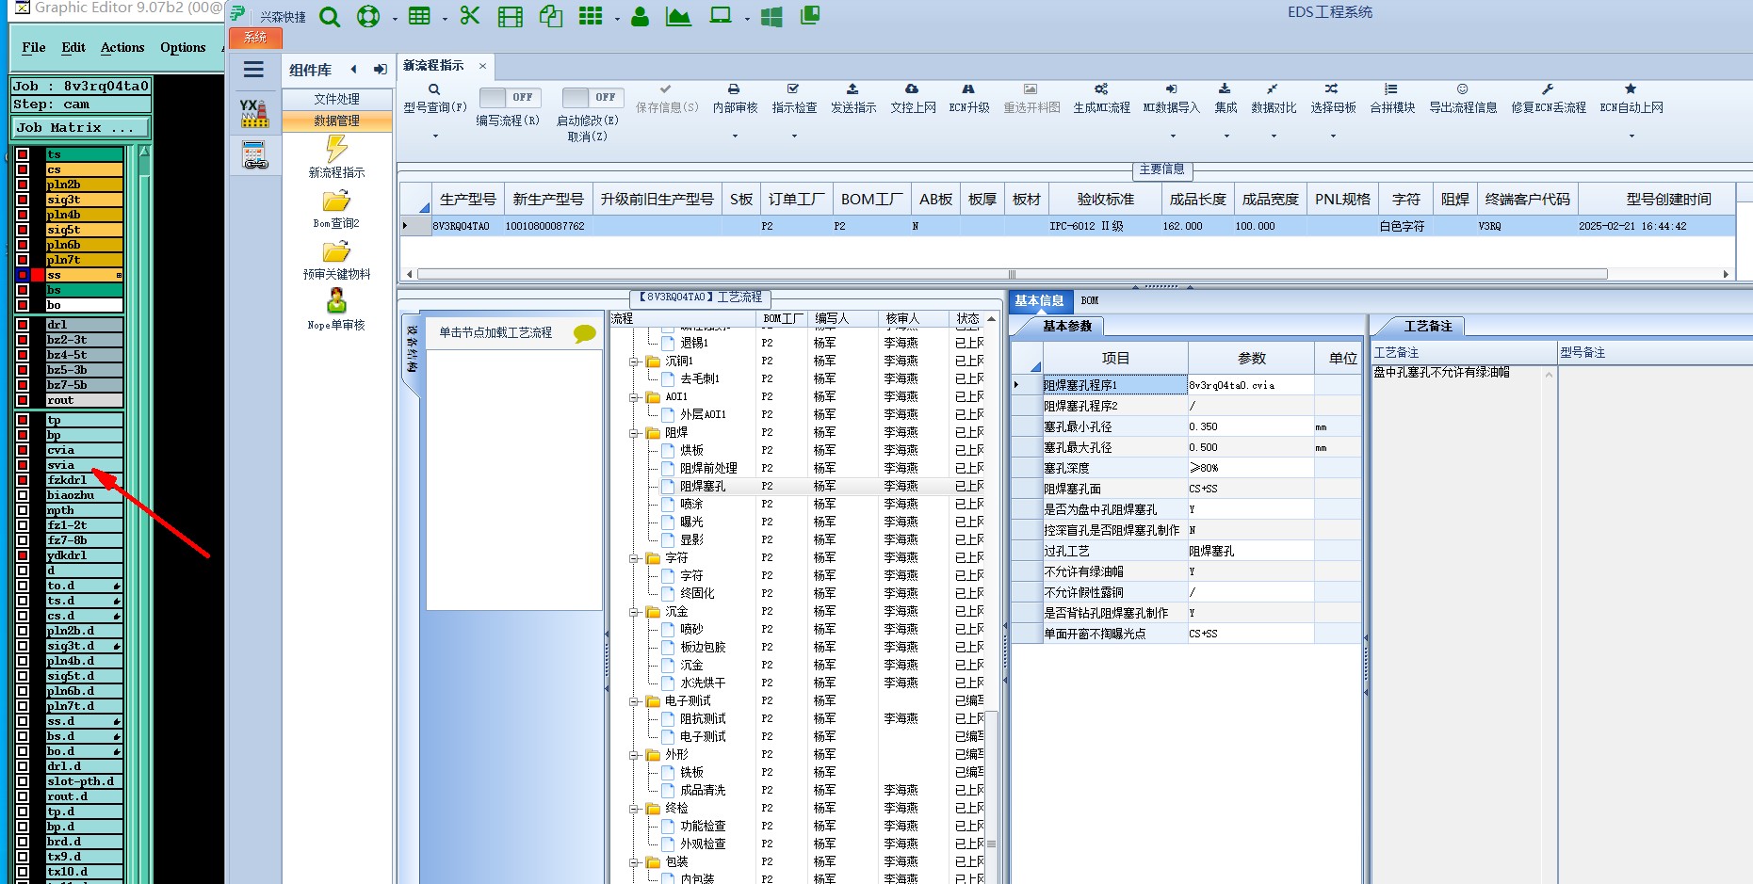The height and width of the screenshot is (884, 1753).
Task: Open 预审关键物料 folder icon
Action: (336, 252)
